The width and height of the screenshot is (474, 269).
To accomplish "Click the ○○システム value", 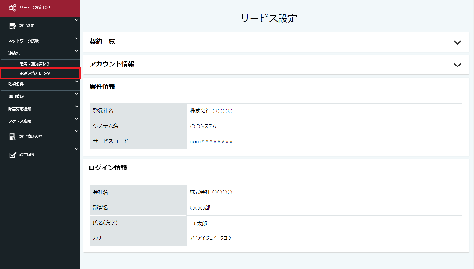I will point(203,127).
